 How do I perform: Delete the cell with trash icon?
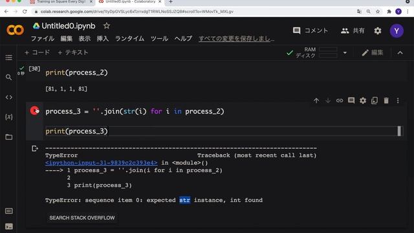[386, 100]
